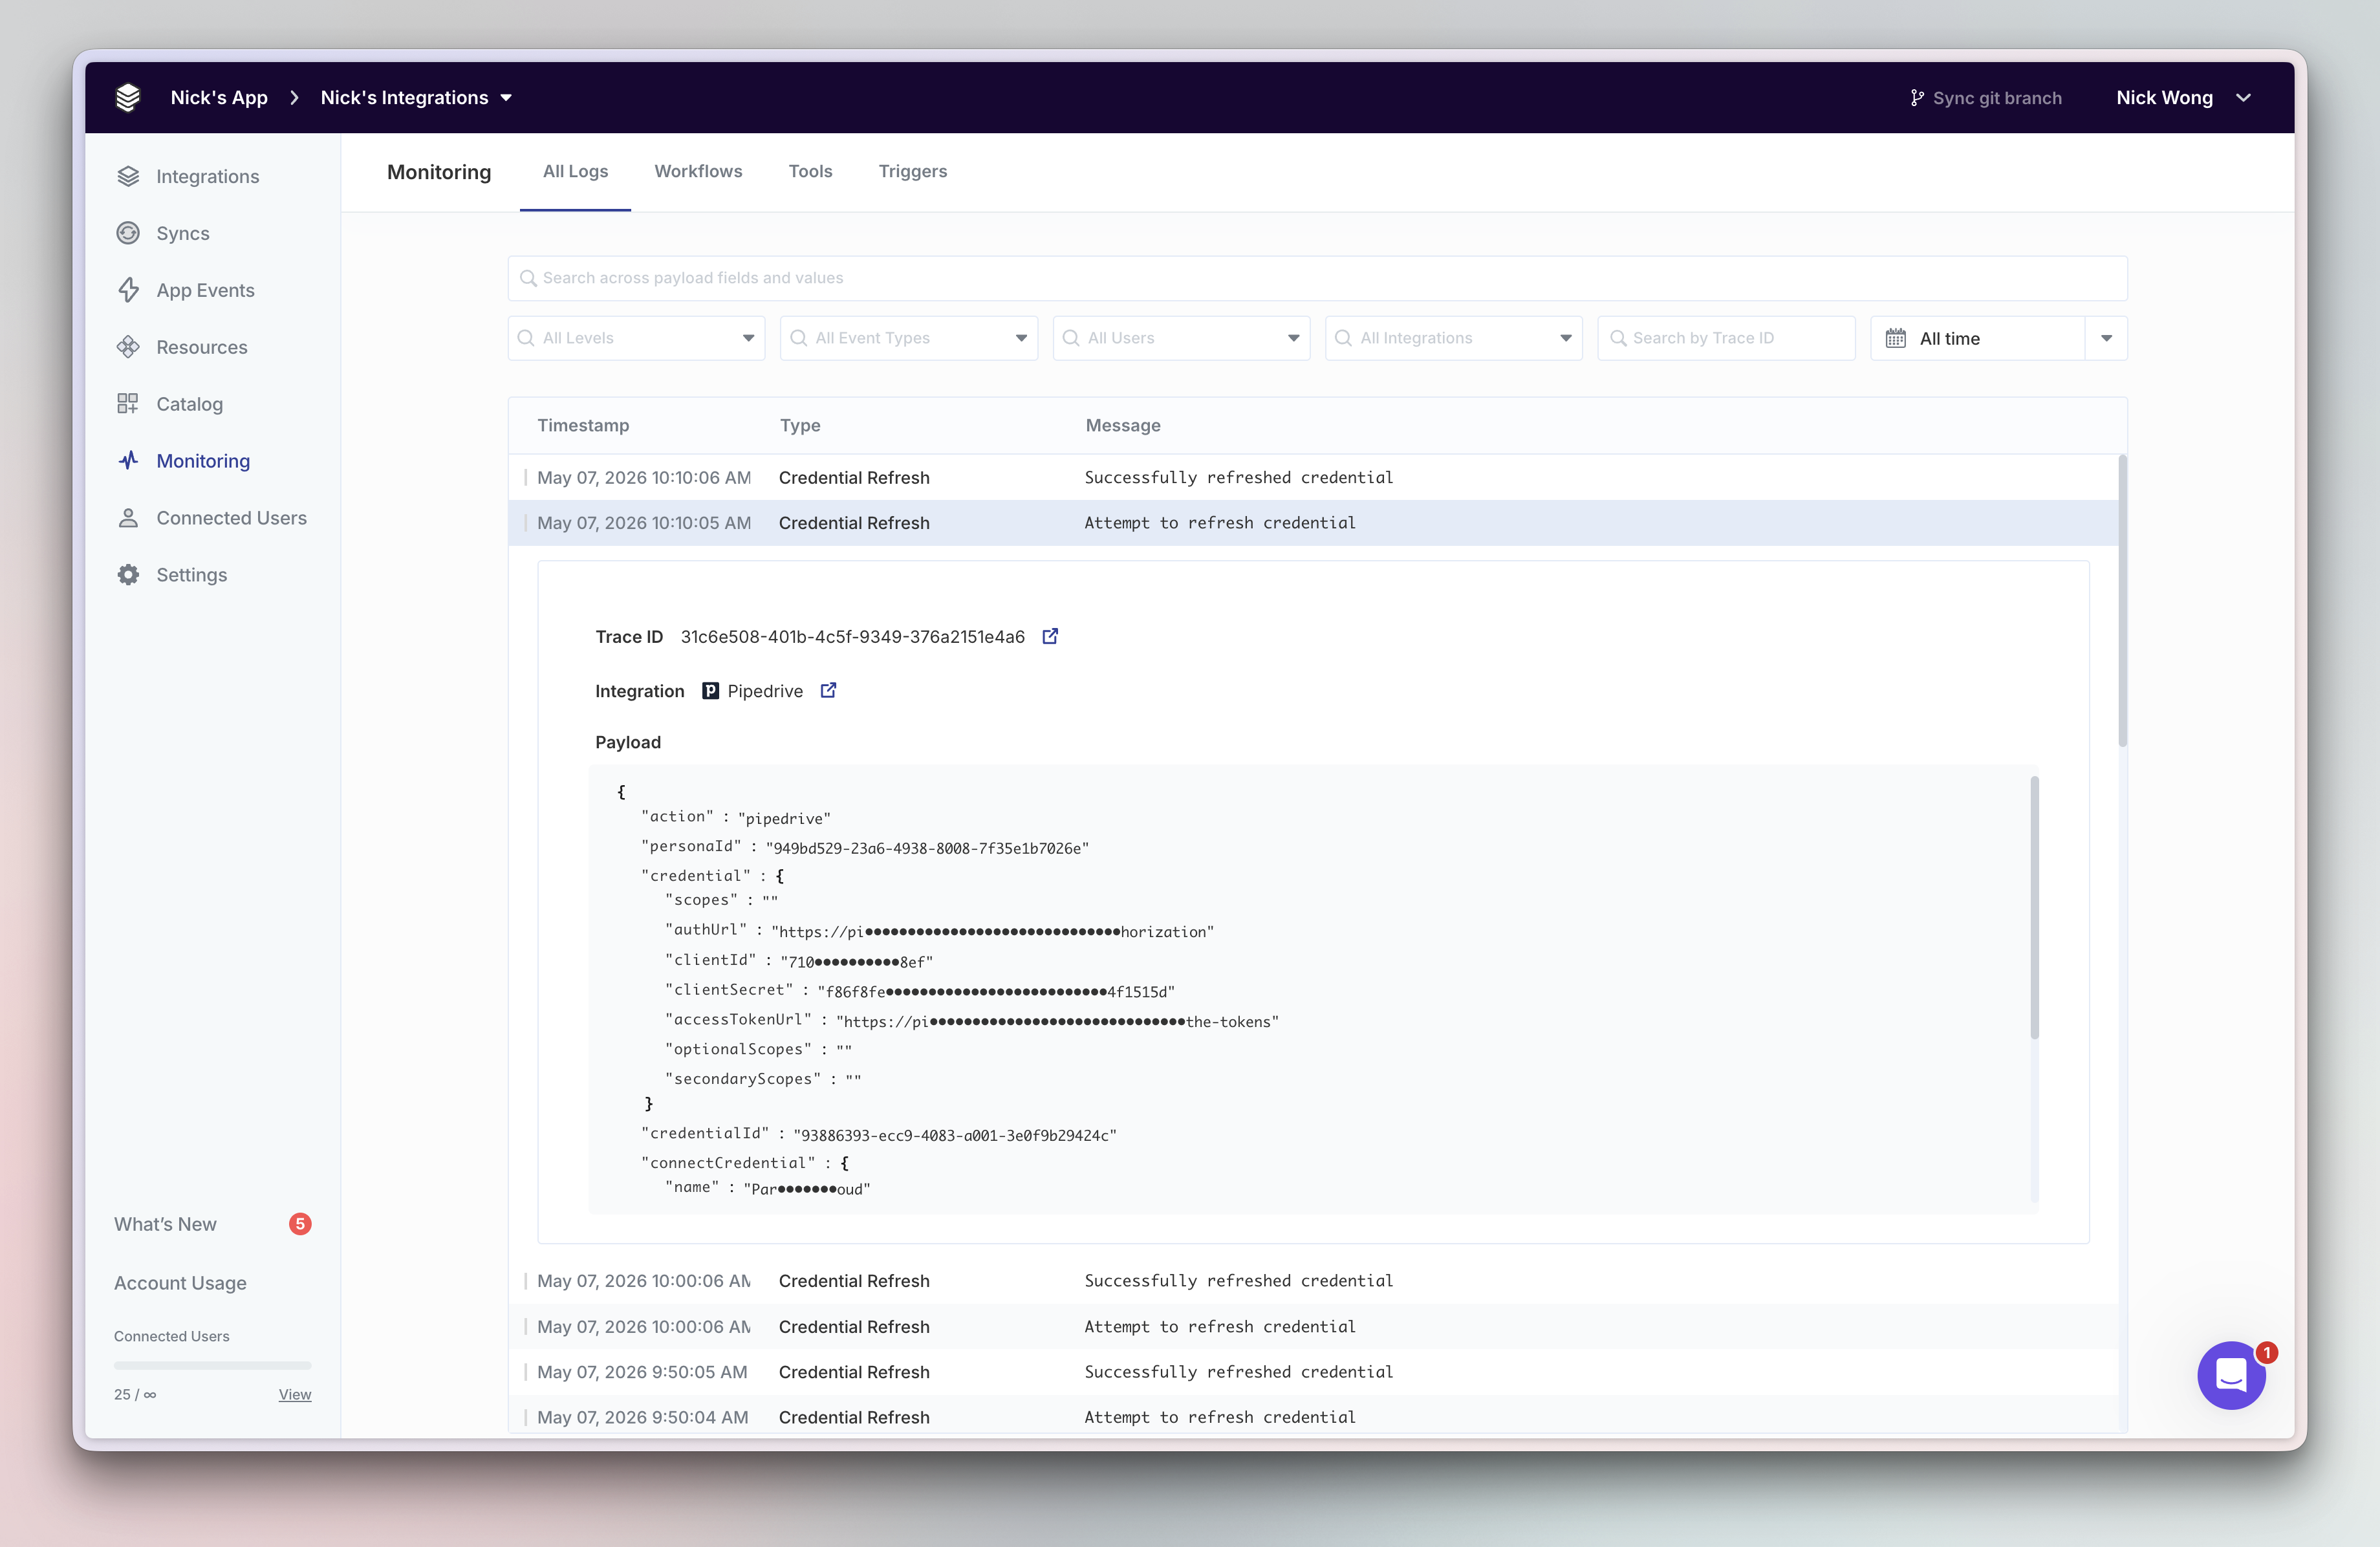Image resolution: width=2380 pixels, height=1547 pixels.
Task: Open the All Event Types dropdown
Action: coord(908,338)
